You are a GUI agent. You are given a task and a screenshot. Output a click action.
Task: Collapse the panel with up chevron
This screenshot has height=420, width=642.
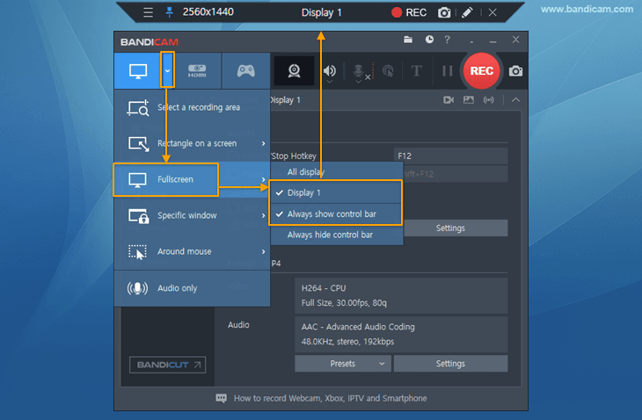(x=516, y=100)
